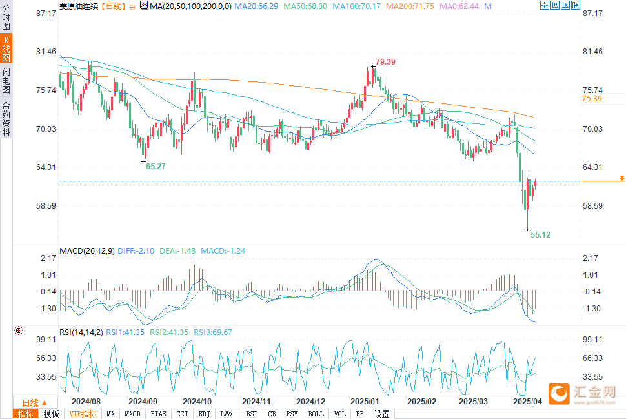Viewport: 626px width, 419px height.
Task: Open the 合约资料 contract info tab
Action: coord(6,118)
